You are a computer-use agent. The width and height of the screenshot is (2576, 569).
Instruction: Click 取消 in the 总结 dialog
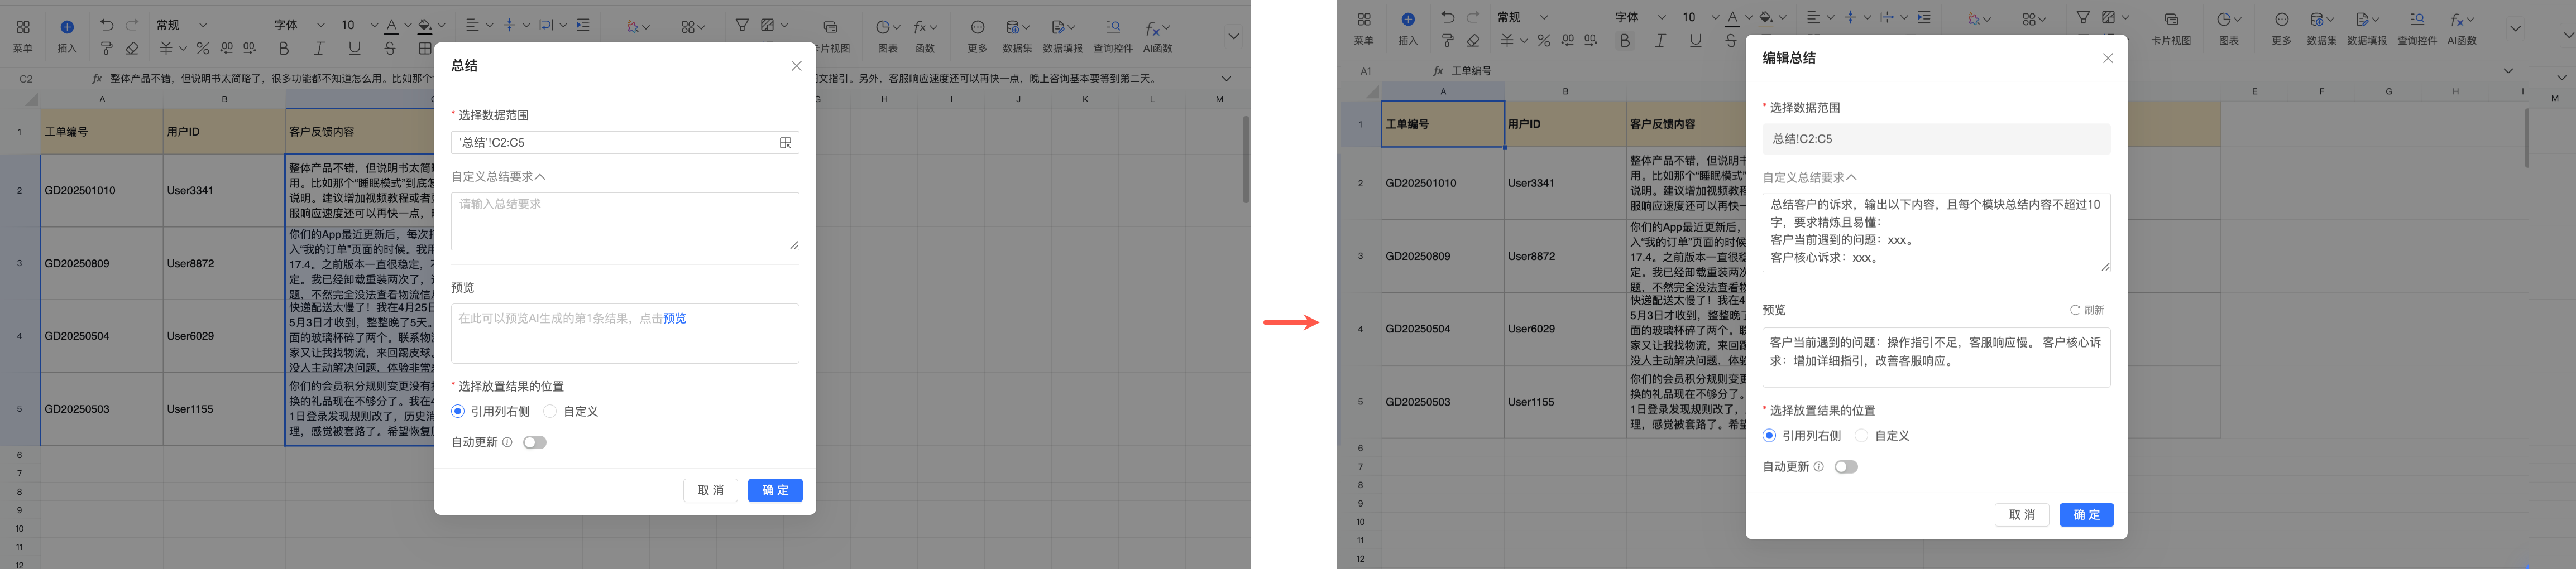click(710, 490)
